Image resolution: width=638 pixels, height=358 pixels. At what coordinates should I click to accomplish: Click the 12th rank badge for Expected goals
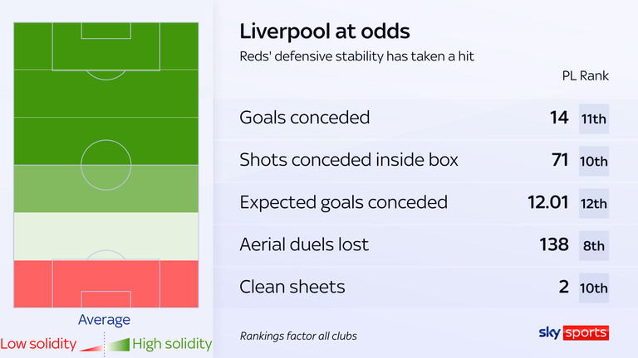click(x=594, y=203)
